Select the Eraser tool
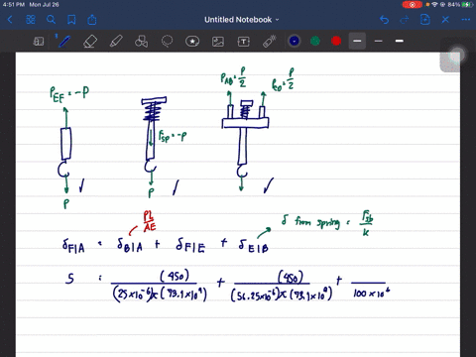This screenshot has height=357, width=476. [x=90, y=42]
